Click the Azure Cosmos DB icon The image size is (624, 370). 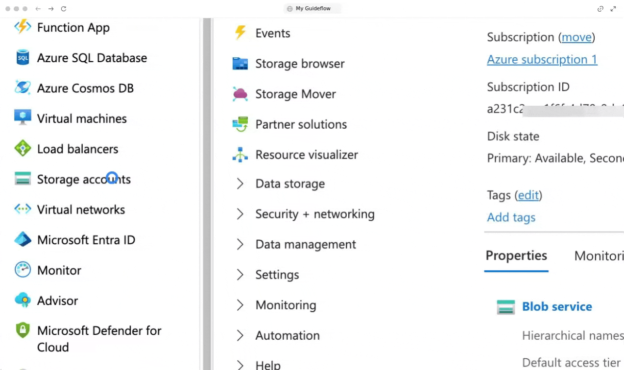(23, 88)
